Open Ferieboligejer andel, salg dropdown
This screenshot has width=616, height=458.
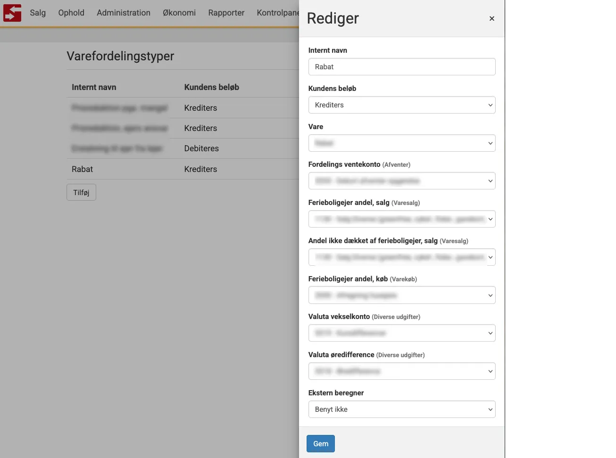[401, 219]
